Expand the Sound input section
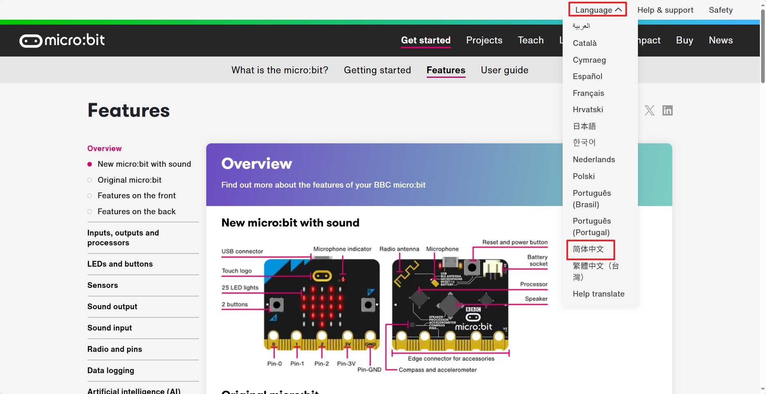The height and width of the screenshot is (394, 766). 109,328
